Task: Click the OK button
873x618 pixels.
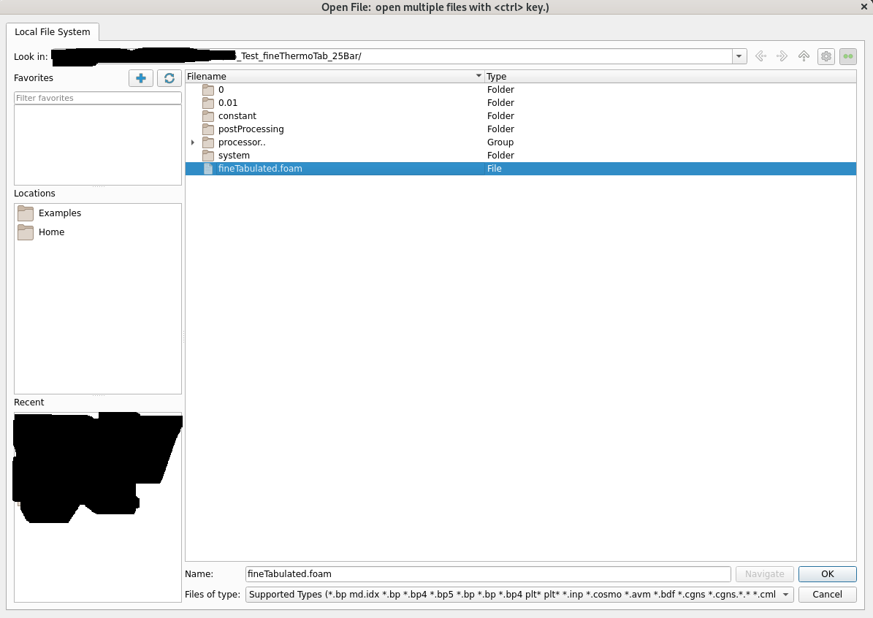Action: click(827, 574)
